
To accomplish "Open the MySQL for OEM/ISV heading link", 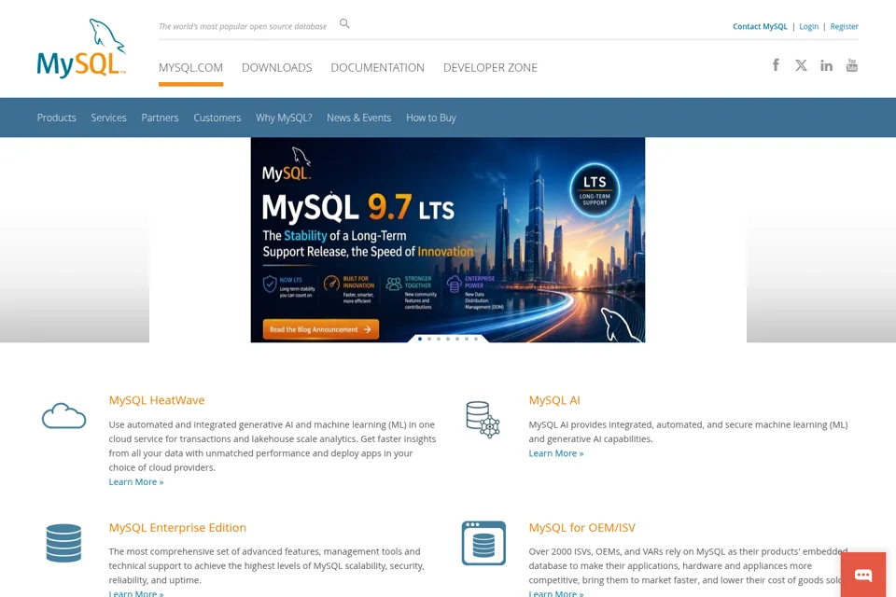I will (581, 527).
